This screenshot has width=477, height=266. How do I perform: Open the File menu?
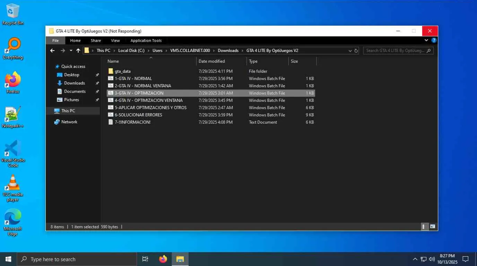[55, 41]
